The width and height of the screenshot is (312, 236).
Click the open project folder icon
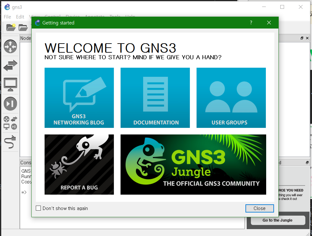23,27
